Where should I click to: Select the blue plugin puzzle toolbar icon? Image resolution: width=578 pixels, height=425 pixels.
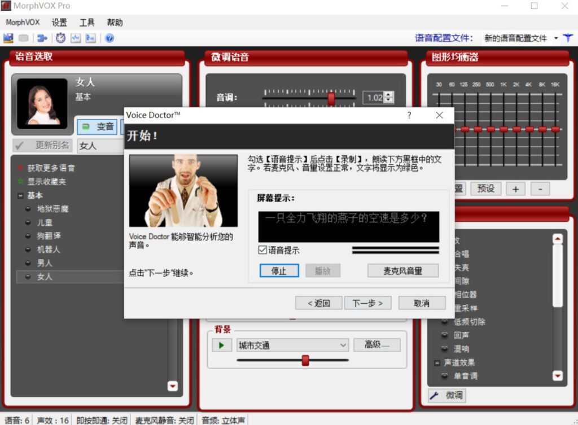pyautogui.click(x=42, y=38)
